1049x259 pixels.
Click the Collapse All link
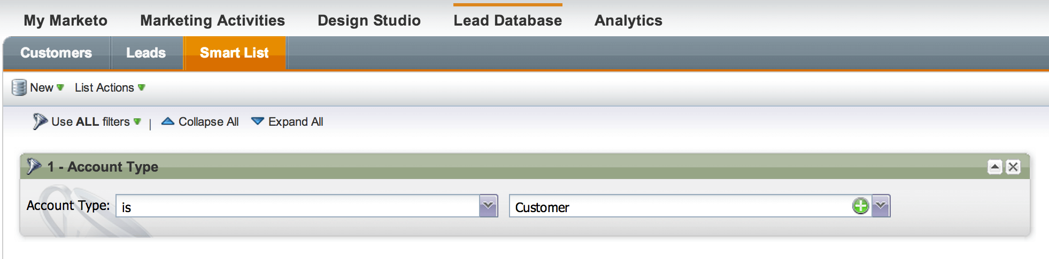pos(208,122)
